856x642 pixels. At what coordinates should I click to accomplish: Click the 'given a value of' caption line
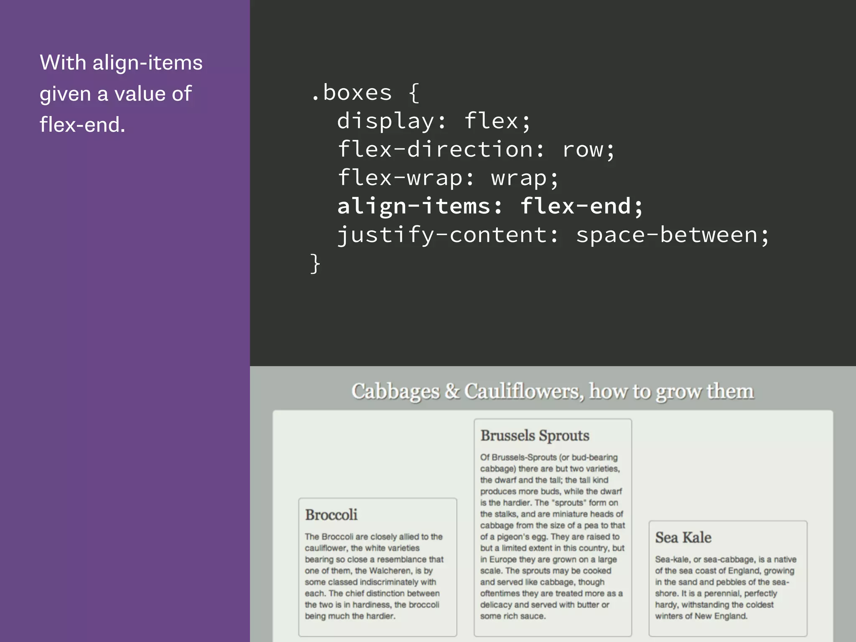[x=115, y=94]
